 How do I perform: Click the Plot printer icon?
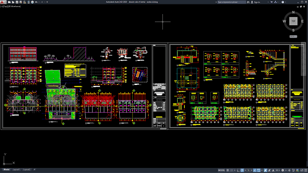tap(33, 2)
